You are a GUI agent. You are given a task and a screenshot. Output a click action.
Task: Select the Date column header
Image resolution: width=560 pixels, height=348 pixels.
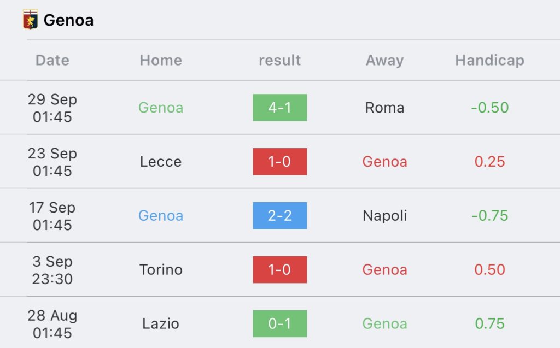[52, 60]
